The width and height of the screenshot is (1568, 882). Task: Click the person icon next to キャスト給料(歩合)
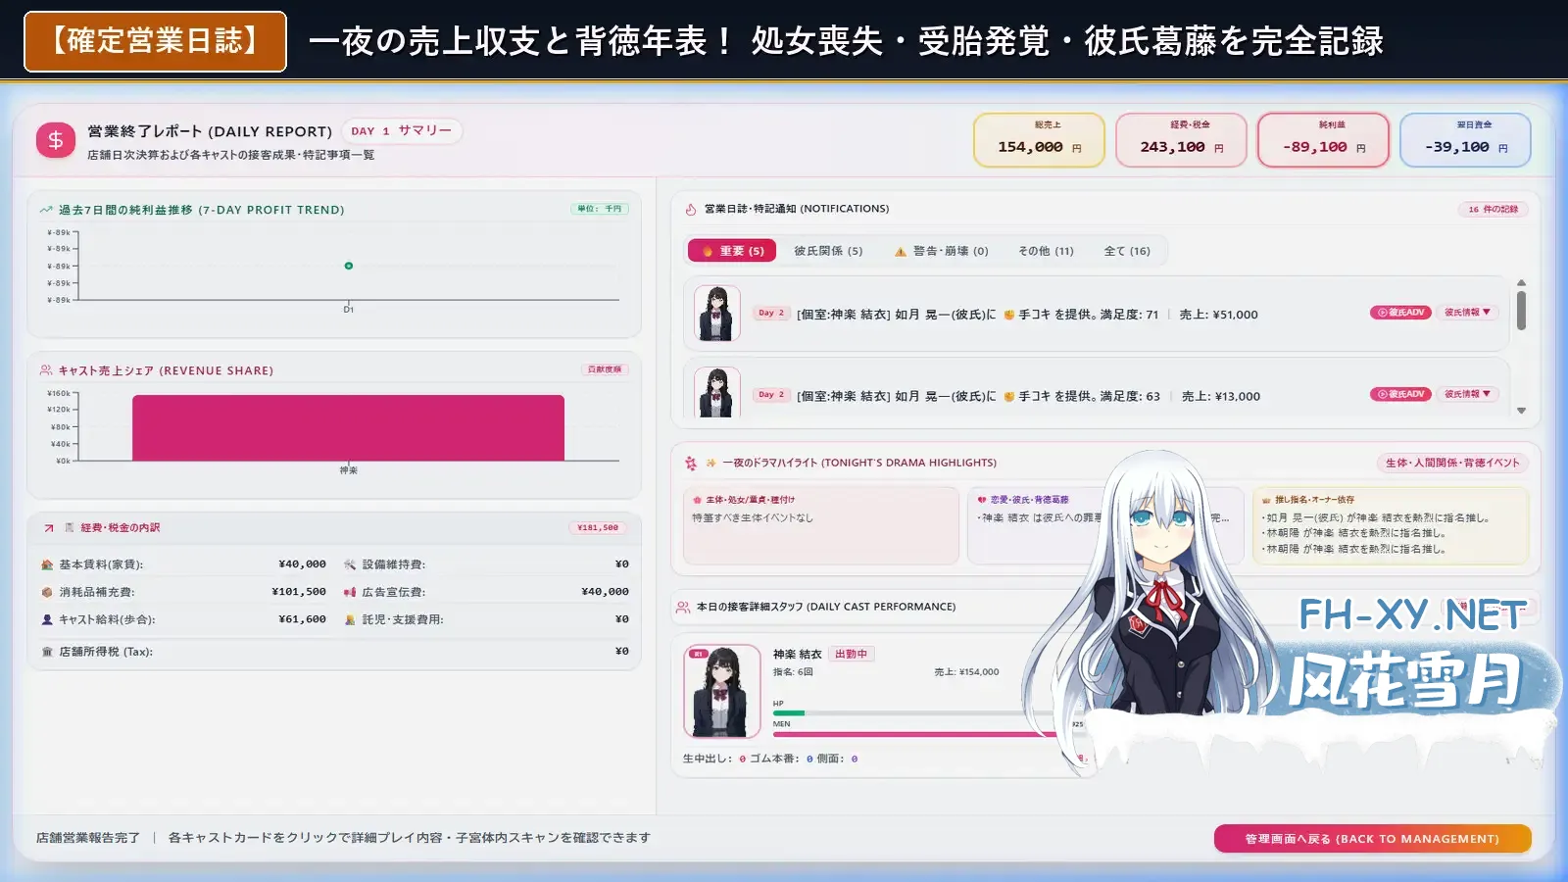click(47, 619)
